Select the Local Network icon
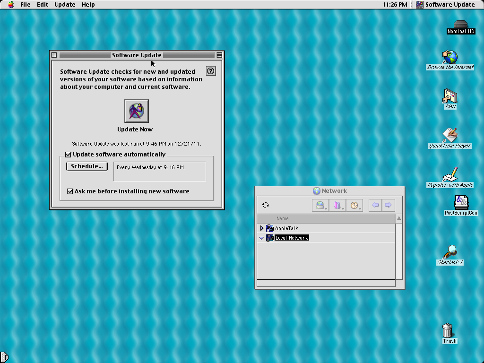Screen dimensions: 484x363 coord(270,238)
